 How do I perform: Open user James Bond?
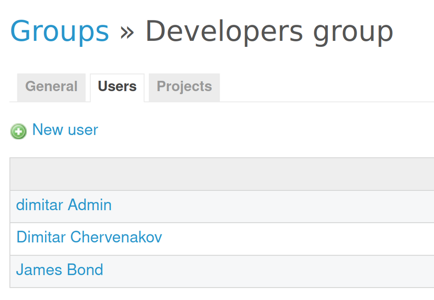59,270
